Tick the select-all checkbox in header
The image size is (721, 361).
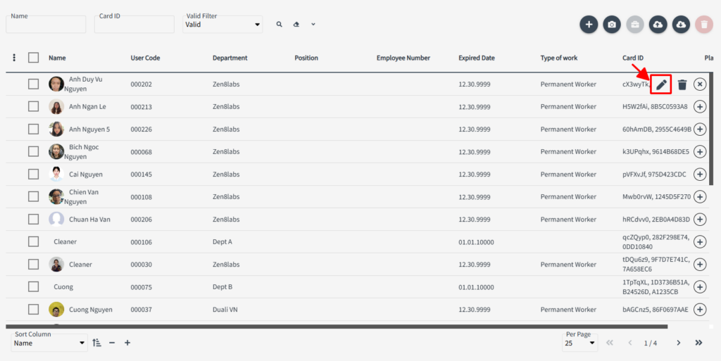(x=33, y=58)
